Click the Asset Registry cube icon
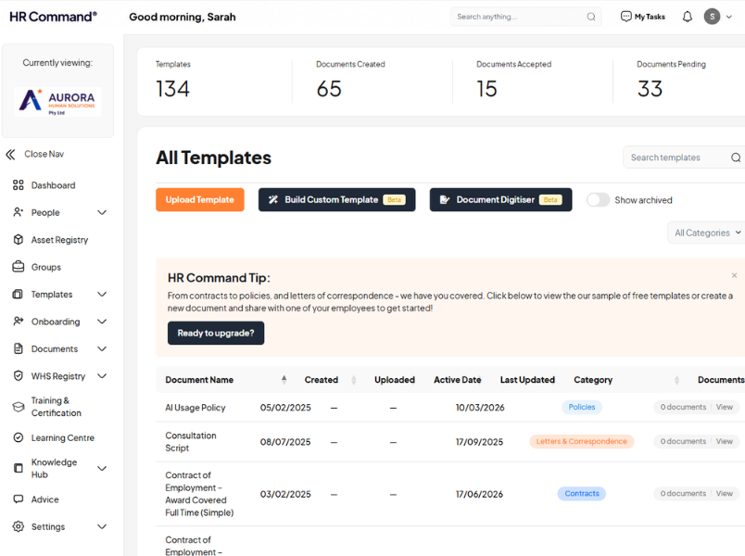Screen dimensions: 745x556 tap(18, 239)
